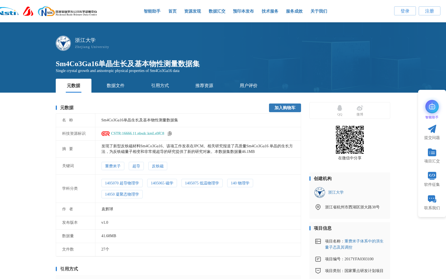Switch to 用户评价 tab
Image resolution: width=446 pixels, height=279 pixels.
click(x=249, y=86)
